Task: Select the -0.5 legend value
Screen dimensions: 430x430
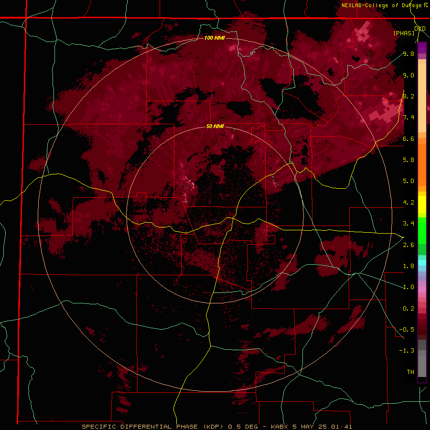Action: [407, 330]
